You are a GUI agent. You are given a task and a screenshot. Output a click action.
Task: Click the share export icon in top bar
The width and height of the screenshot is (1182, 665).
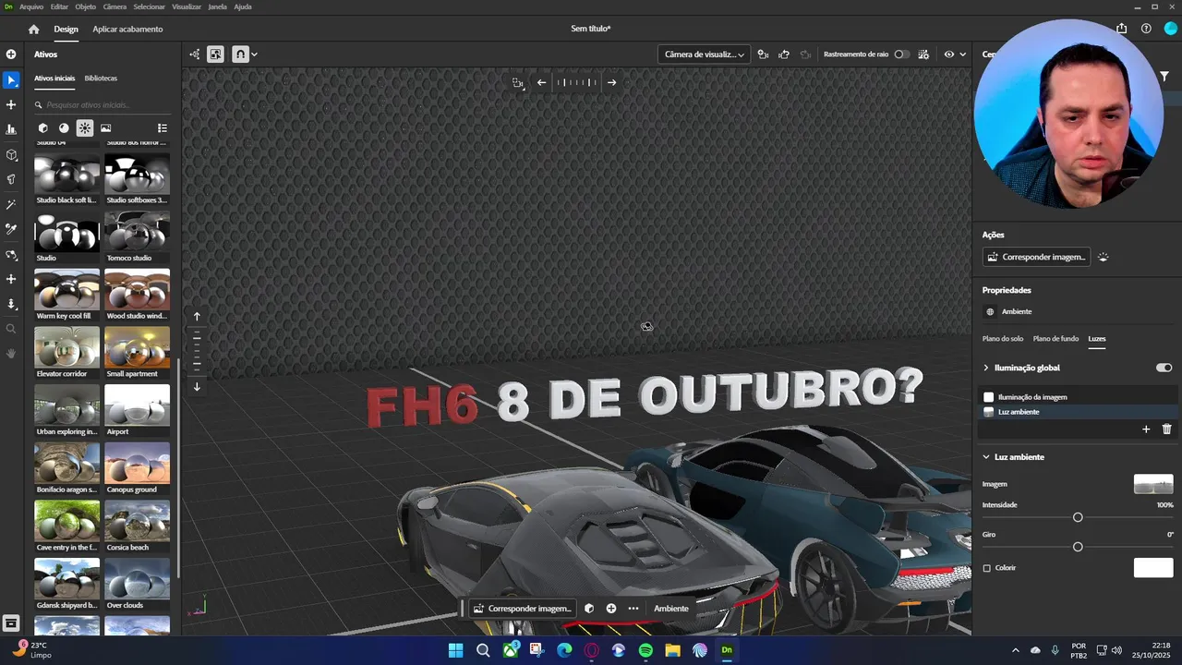1121,29
